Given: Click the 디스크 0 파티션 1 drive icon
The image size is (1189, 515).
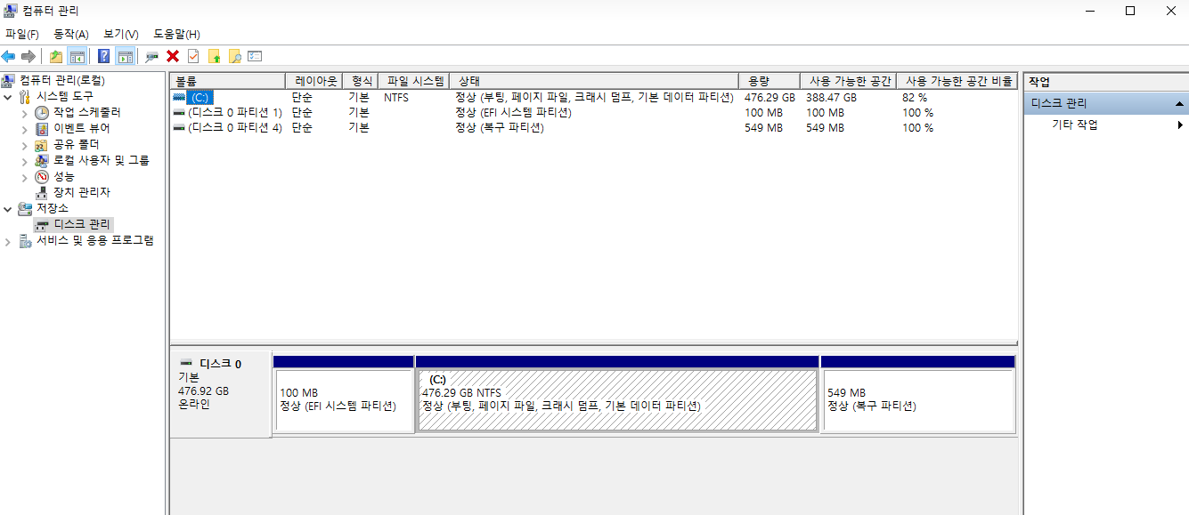Looking at the screenshot, I should (180, 112).
